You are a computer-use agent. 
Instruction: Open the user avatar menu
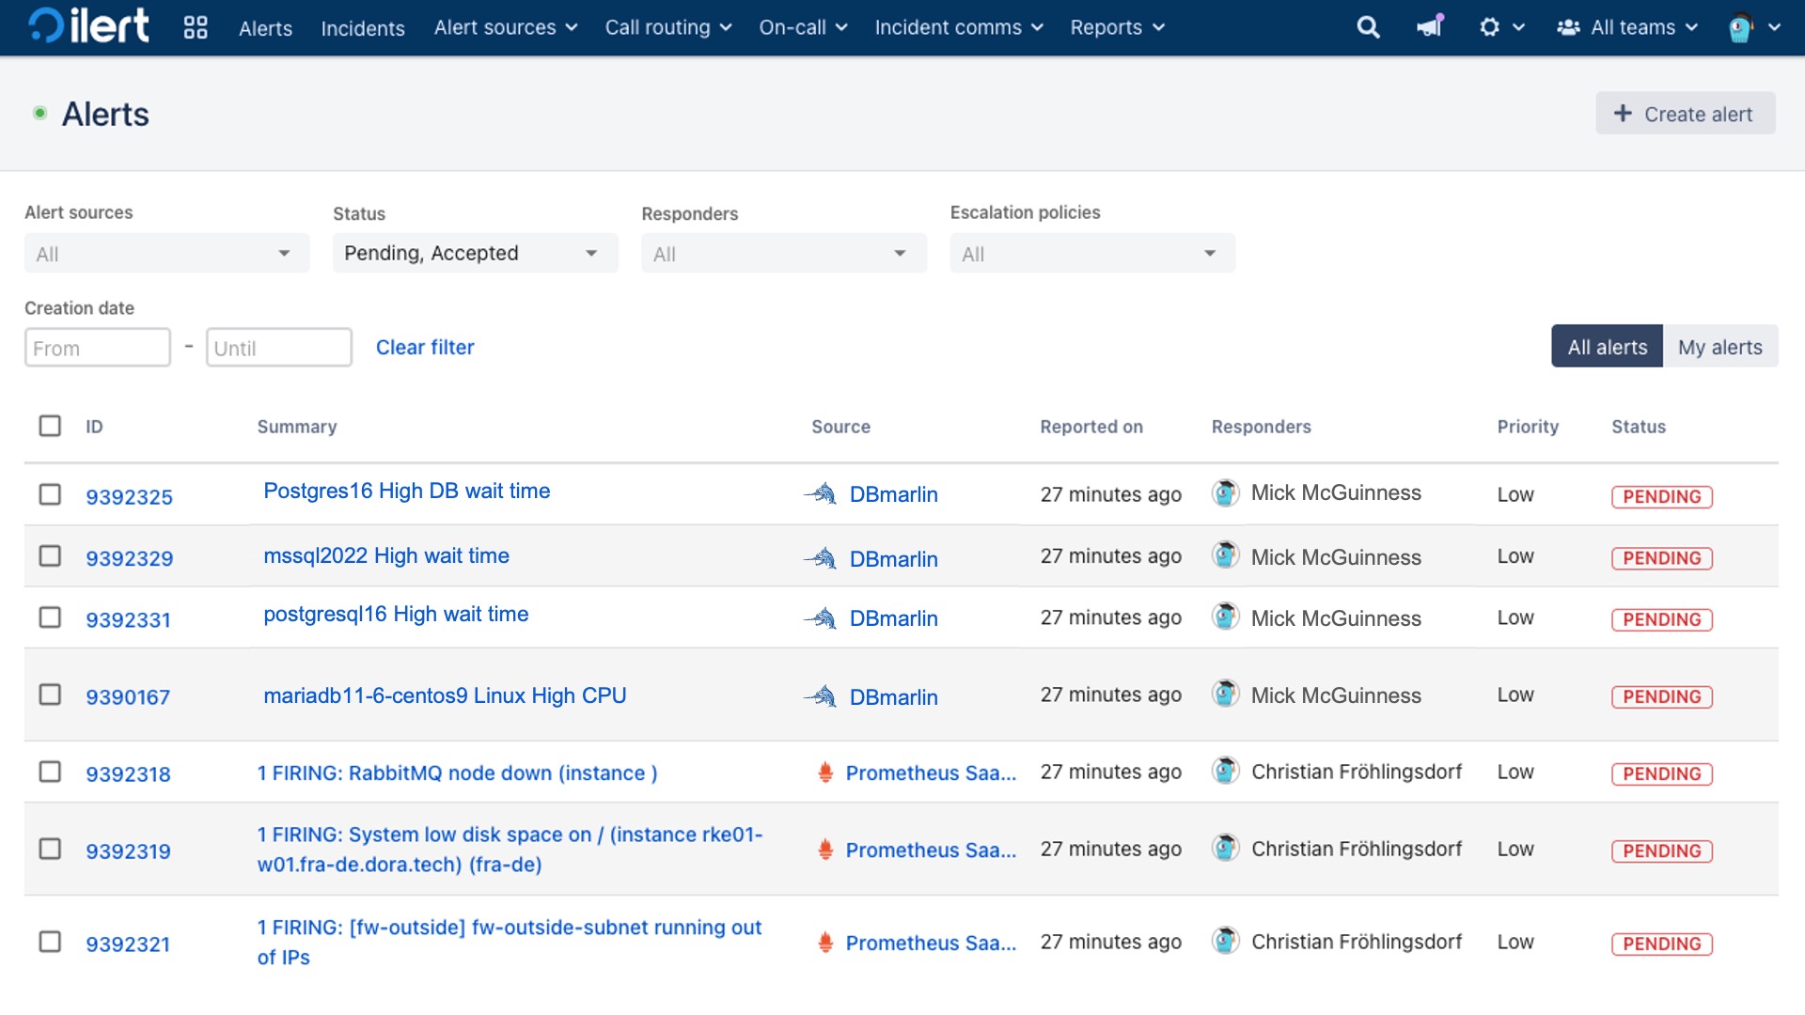(x=1754, y=27)
